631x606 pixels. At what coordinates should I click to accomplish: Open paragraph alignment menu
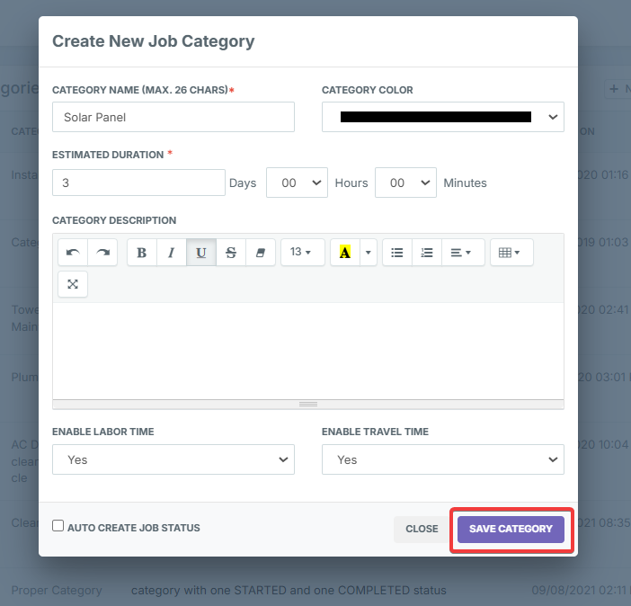463,253
